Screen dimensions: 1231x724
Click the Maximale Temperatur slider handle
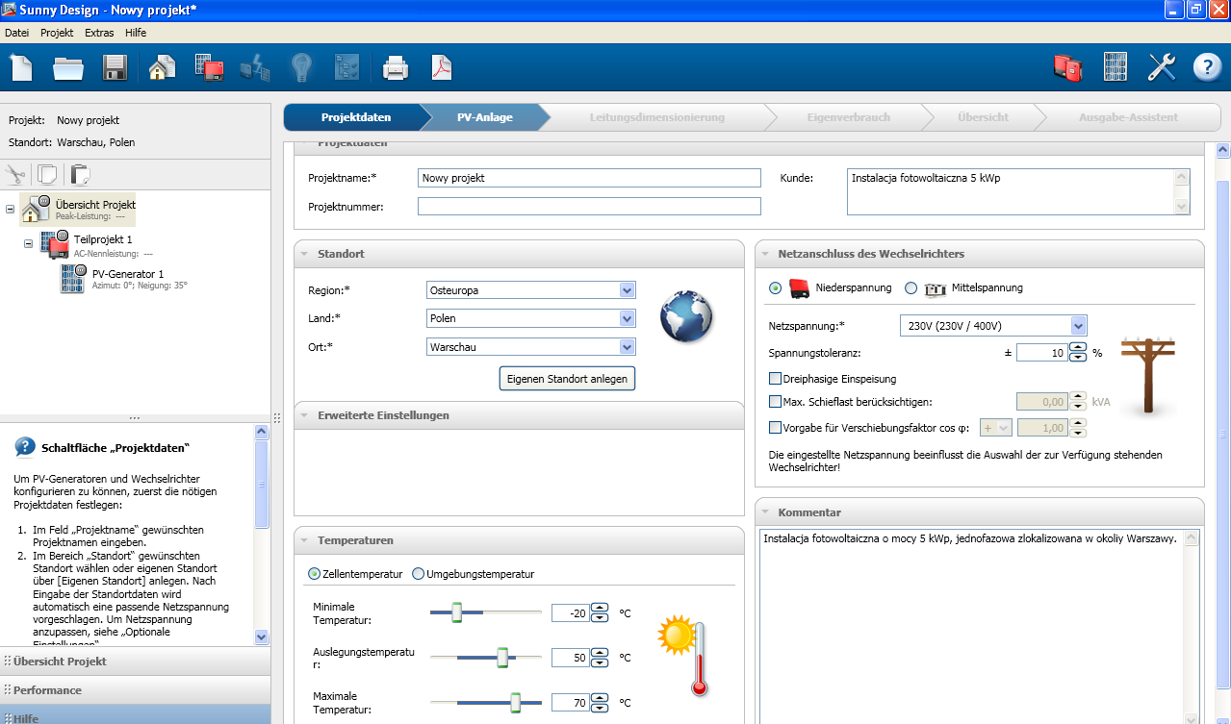point(515,703)
